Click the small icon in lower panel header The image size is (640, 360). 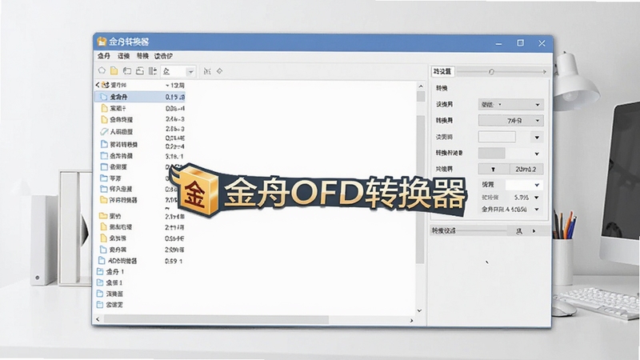(519, 231)
